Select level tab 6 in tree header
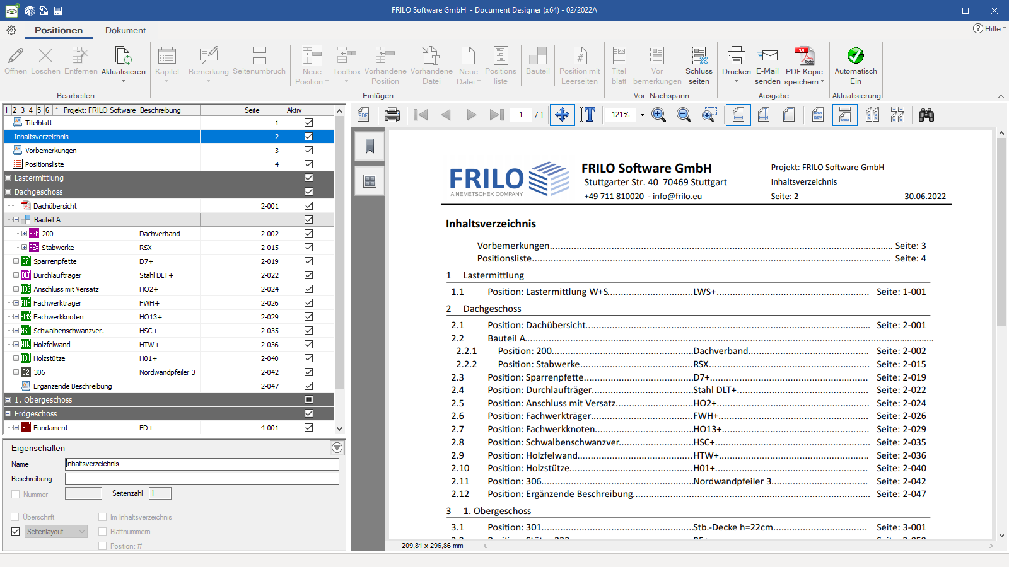The image size is (1009, 567). click(x=47, y=110)
